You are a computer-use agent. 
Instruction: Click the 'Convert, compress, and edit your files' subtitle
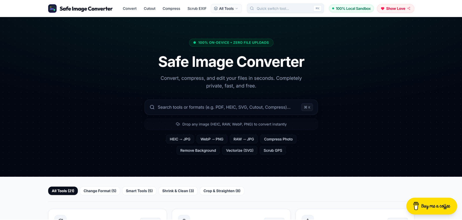[x=231, y=82]
